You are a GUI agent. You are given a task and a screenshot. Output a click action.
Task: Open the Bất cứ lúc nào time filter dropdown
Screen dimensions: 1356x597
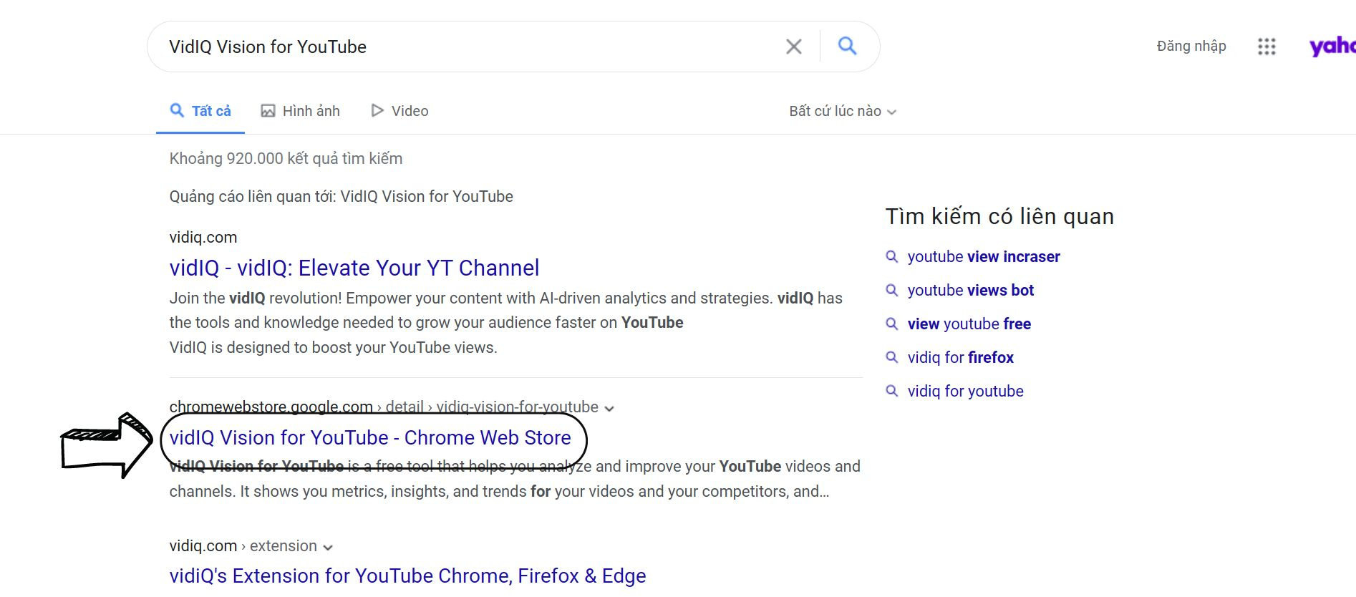click(843, 111)
